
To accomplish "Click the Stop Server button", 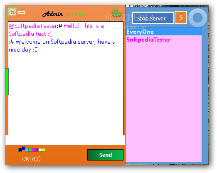I will (153, 18).
